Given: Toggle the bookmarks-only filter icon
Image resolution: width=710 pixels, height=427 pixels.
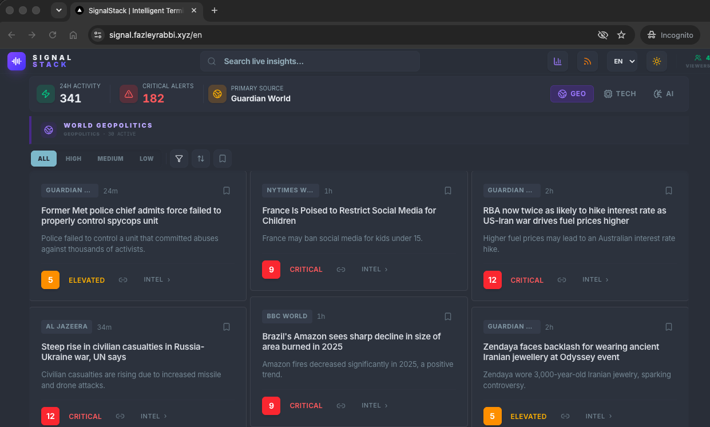Looking at the screenshot, I should click(223, 159).
